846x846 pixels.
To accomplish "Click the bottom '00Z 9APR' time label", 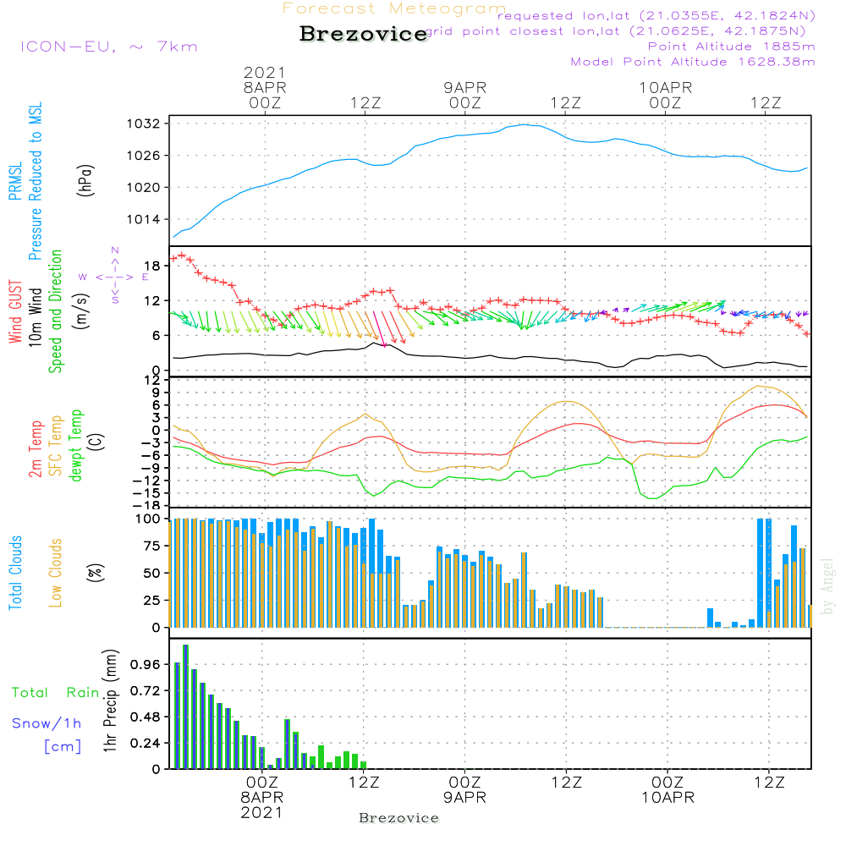I will [x=464, y=790].
